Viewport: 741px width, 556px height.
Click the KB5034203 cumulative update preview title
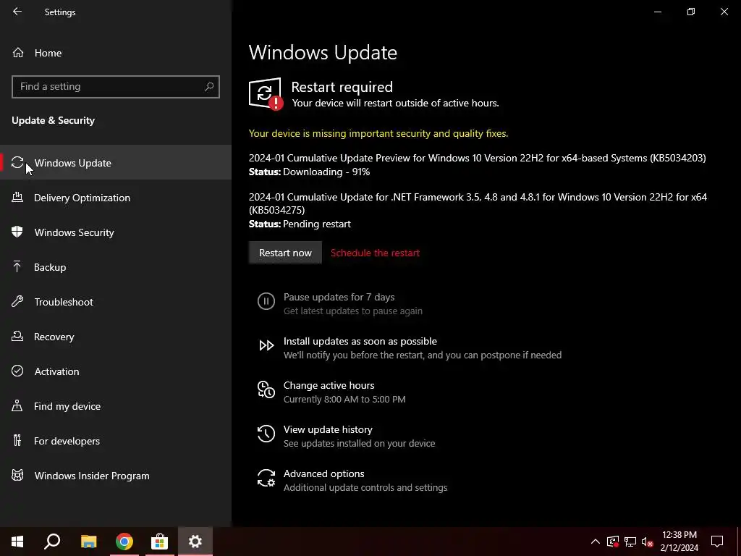(478, 158)
